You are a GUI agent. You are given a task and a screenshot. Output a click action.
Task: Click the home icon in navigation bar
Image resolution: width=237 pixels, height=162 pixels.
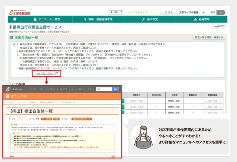pyautogui.click(x=15, y=19)
